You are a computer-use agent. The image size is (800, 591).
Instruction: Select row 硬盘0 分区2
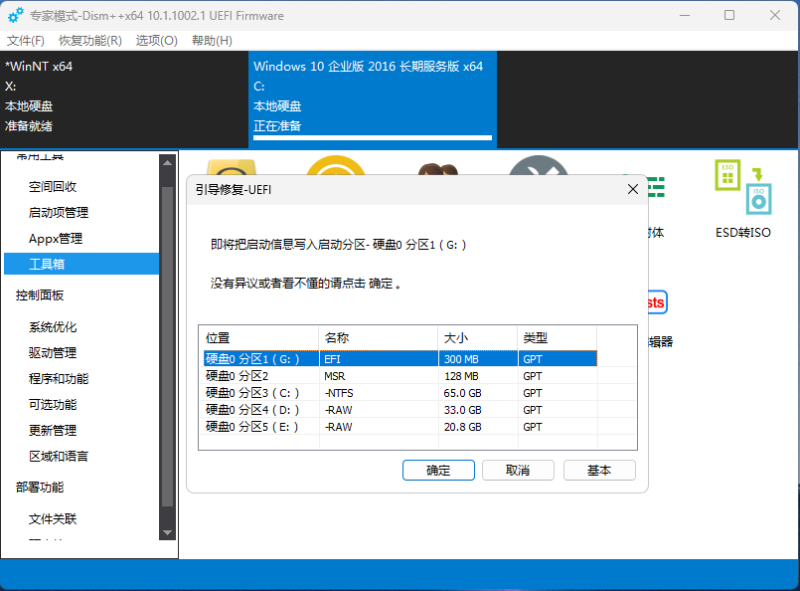click(x=400, y=376)
